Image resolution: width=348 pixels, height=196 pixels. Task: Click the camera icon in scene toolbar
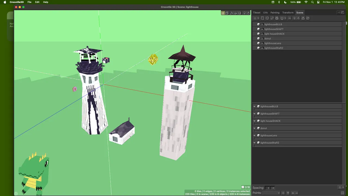tap(277, 18)
